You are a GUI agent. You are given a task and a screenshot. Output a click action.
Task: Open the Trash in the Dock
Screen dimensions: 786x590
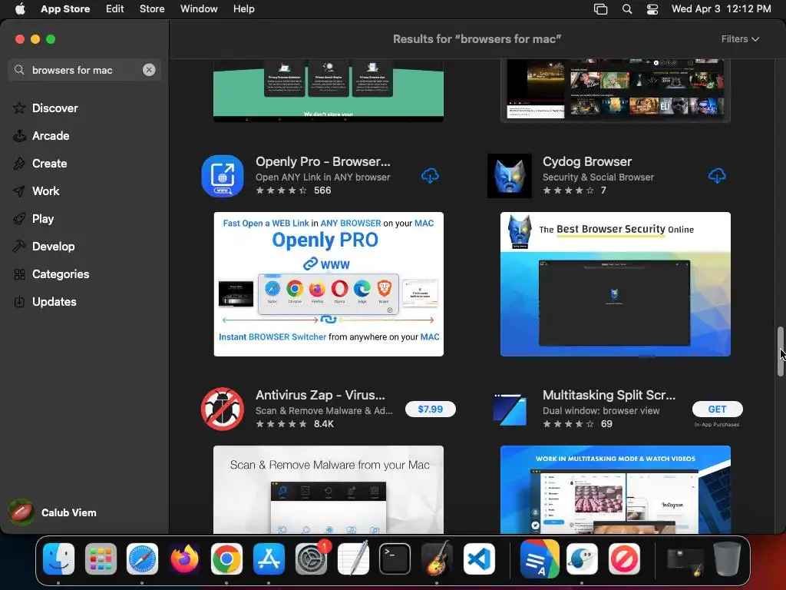click(727, 559)
